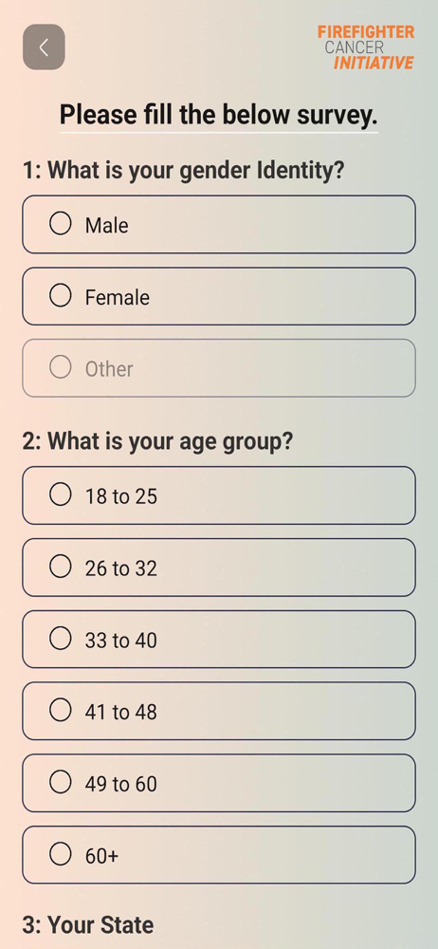This screenshot has height=949, width=438.
Task: Tap the 60+ option card
Action: pyautogui.click(x=219, y=855)
